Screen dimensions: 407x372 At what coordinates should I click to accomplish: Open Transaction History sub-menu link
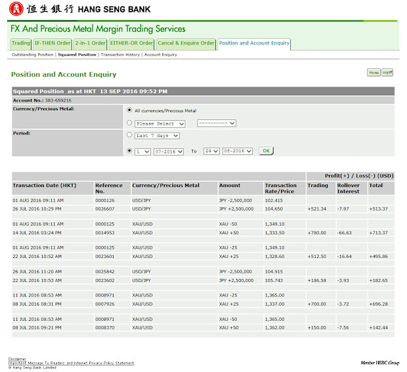tap(120, 54)
